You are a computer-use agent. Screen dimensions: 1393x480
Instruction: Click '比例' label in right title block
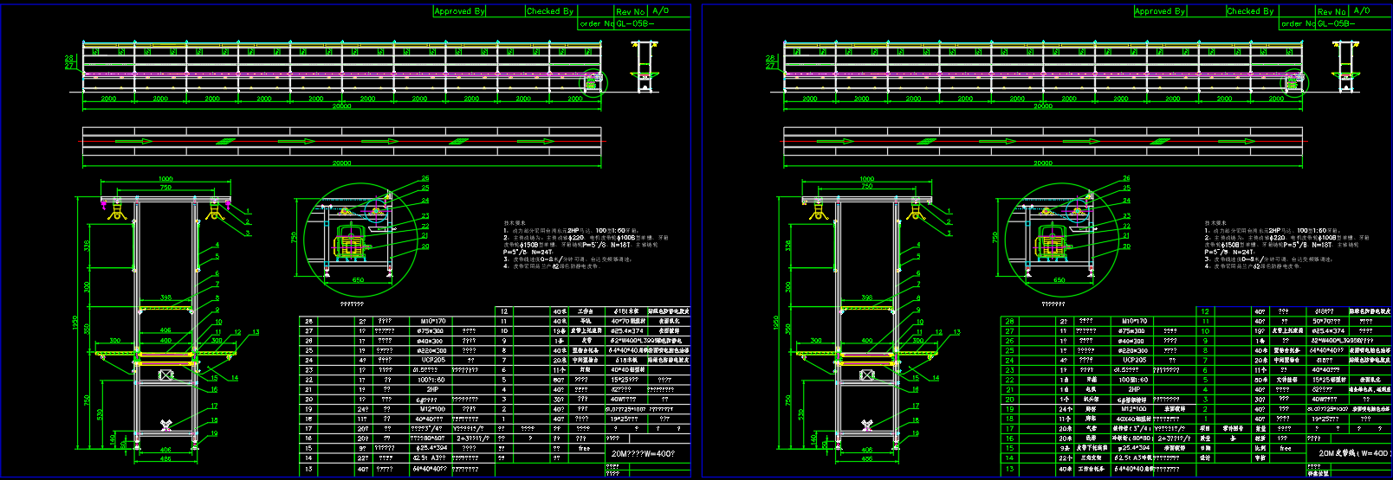1260,448
